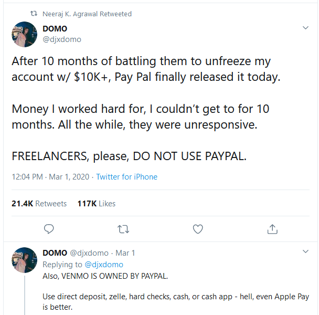The width and height of the screenshot is (319, 315).
Task: Click the Twitter for iPhone source link
Action: (x=126, y=177)
